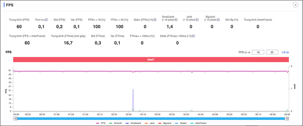The image size is (303, 126).
Task: Open help icon beside Delta (FTime)>100ms
Action: click(193, 36)
